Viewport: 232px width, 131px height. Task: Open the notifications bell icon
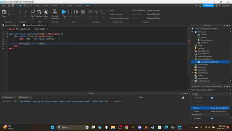tap(200, 5)
